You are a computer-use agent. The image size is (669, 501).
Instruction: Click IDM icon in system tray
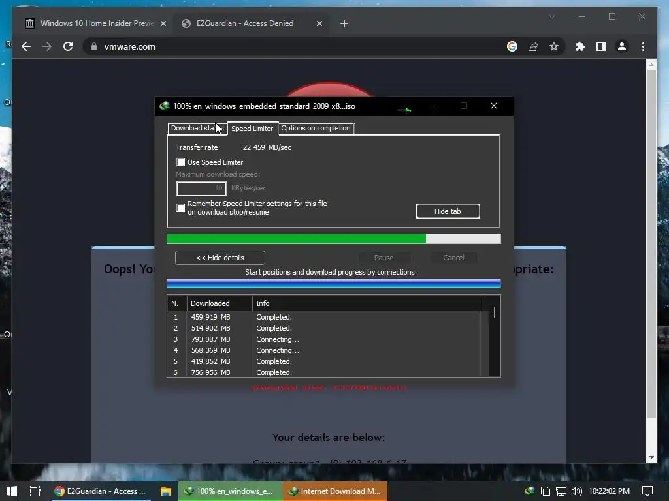529,491
